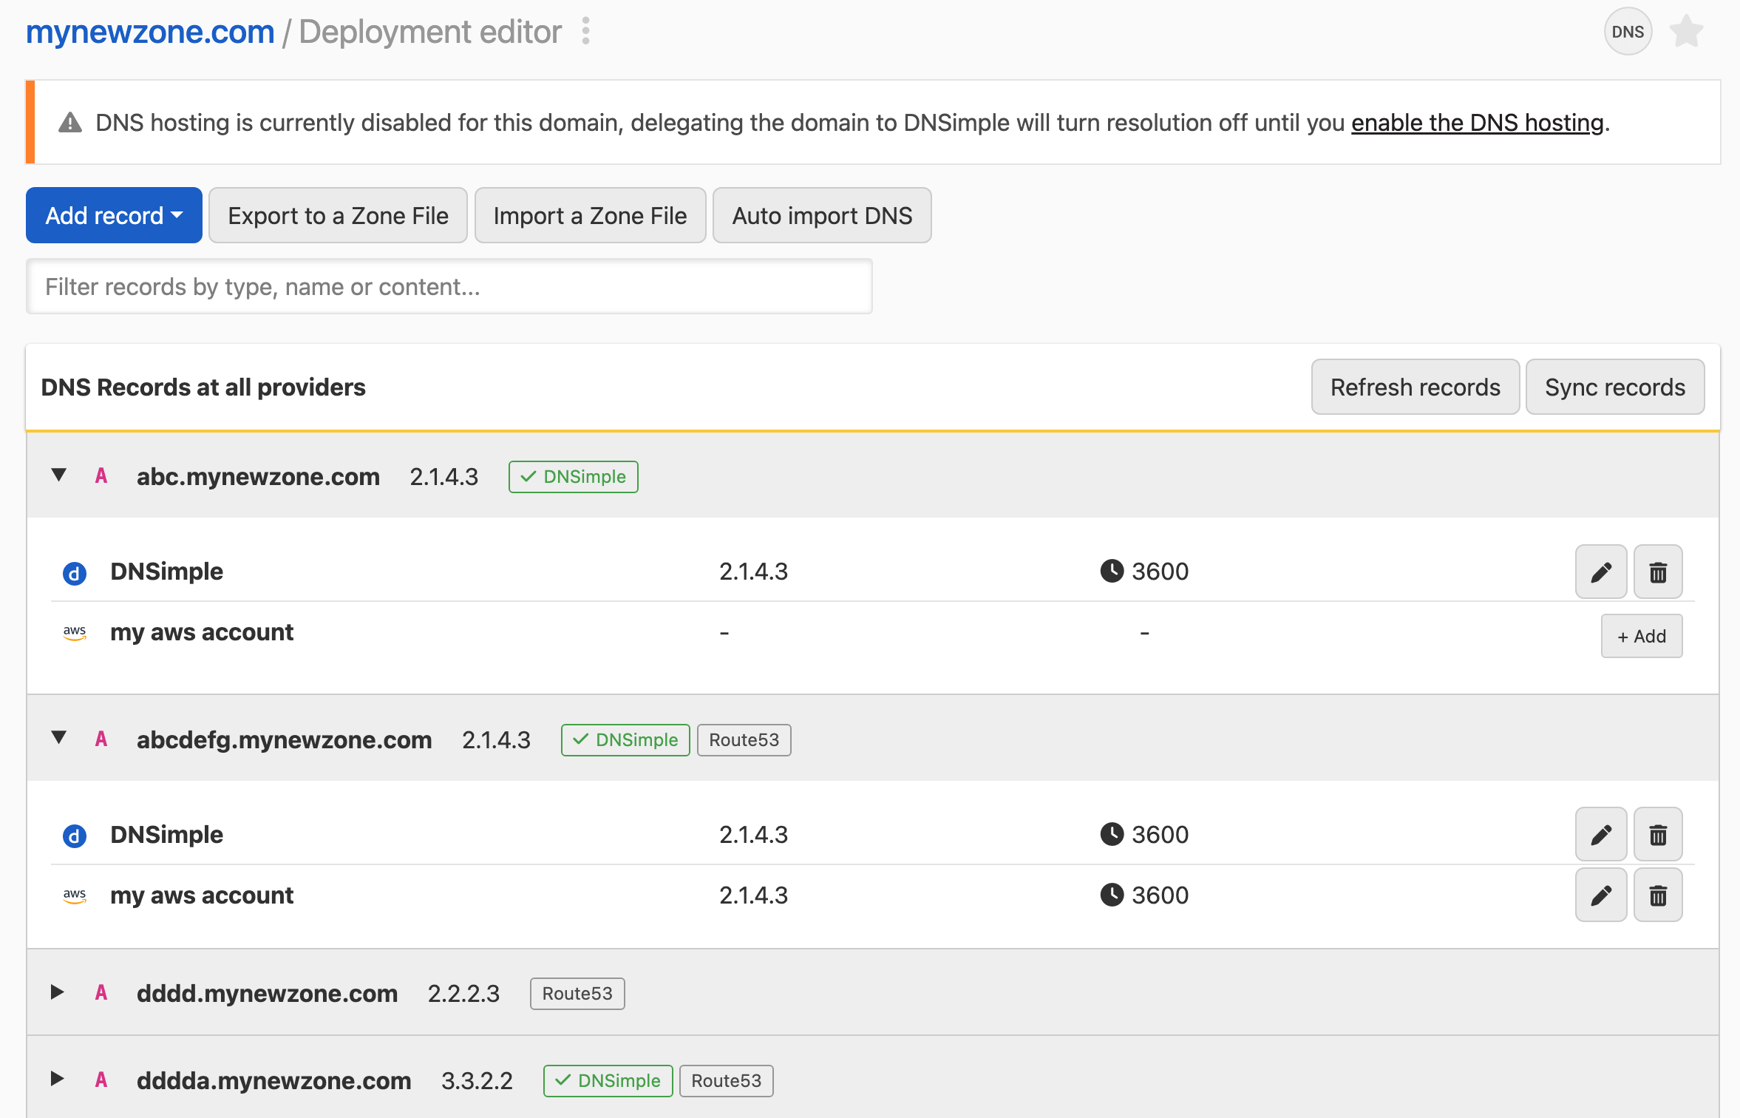Collapse the abc.mynewzone.com record group

[x=59, y=475]
